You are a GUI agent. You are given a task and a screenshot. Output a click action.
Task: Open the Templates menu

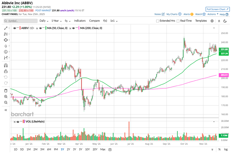pyautogui.click(x=201, y=21)
